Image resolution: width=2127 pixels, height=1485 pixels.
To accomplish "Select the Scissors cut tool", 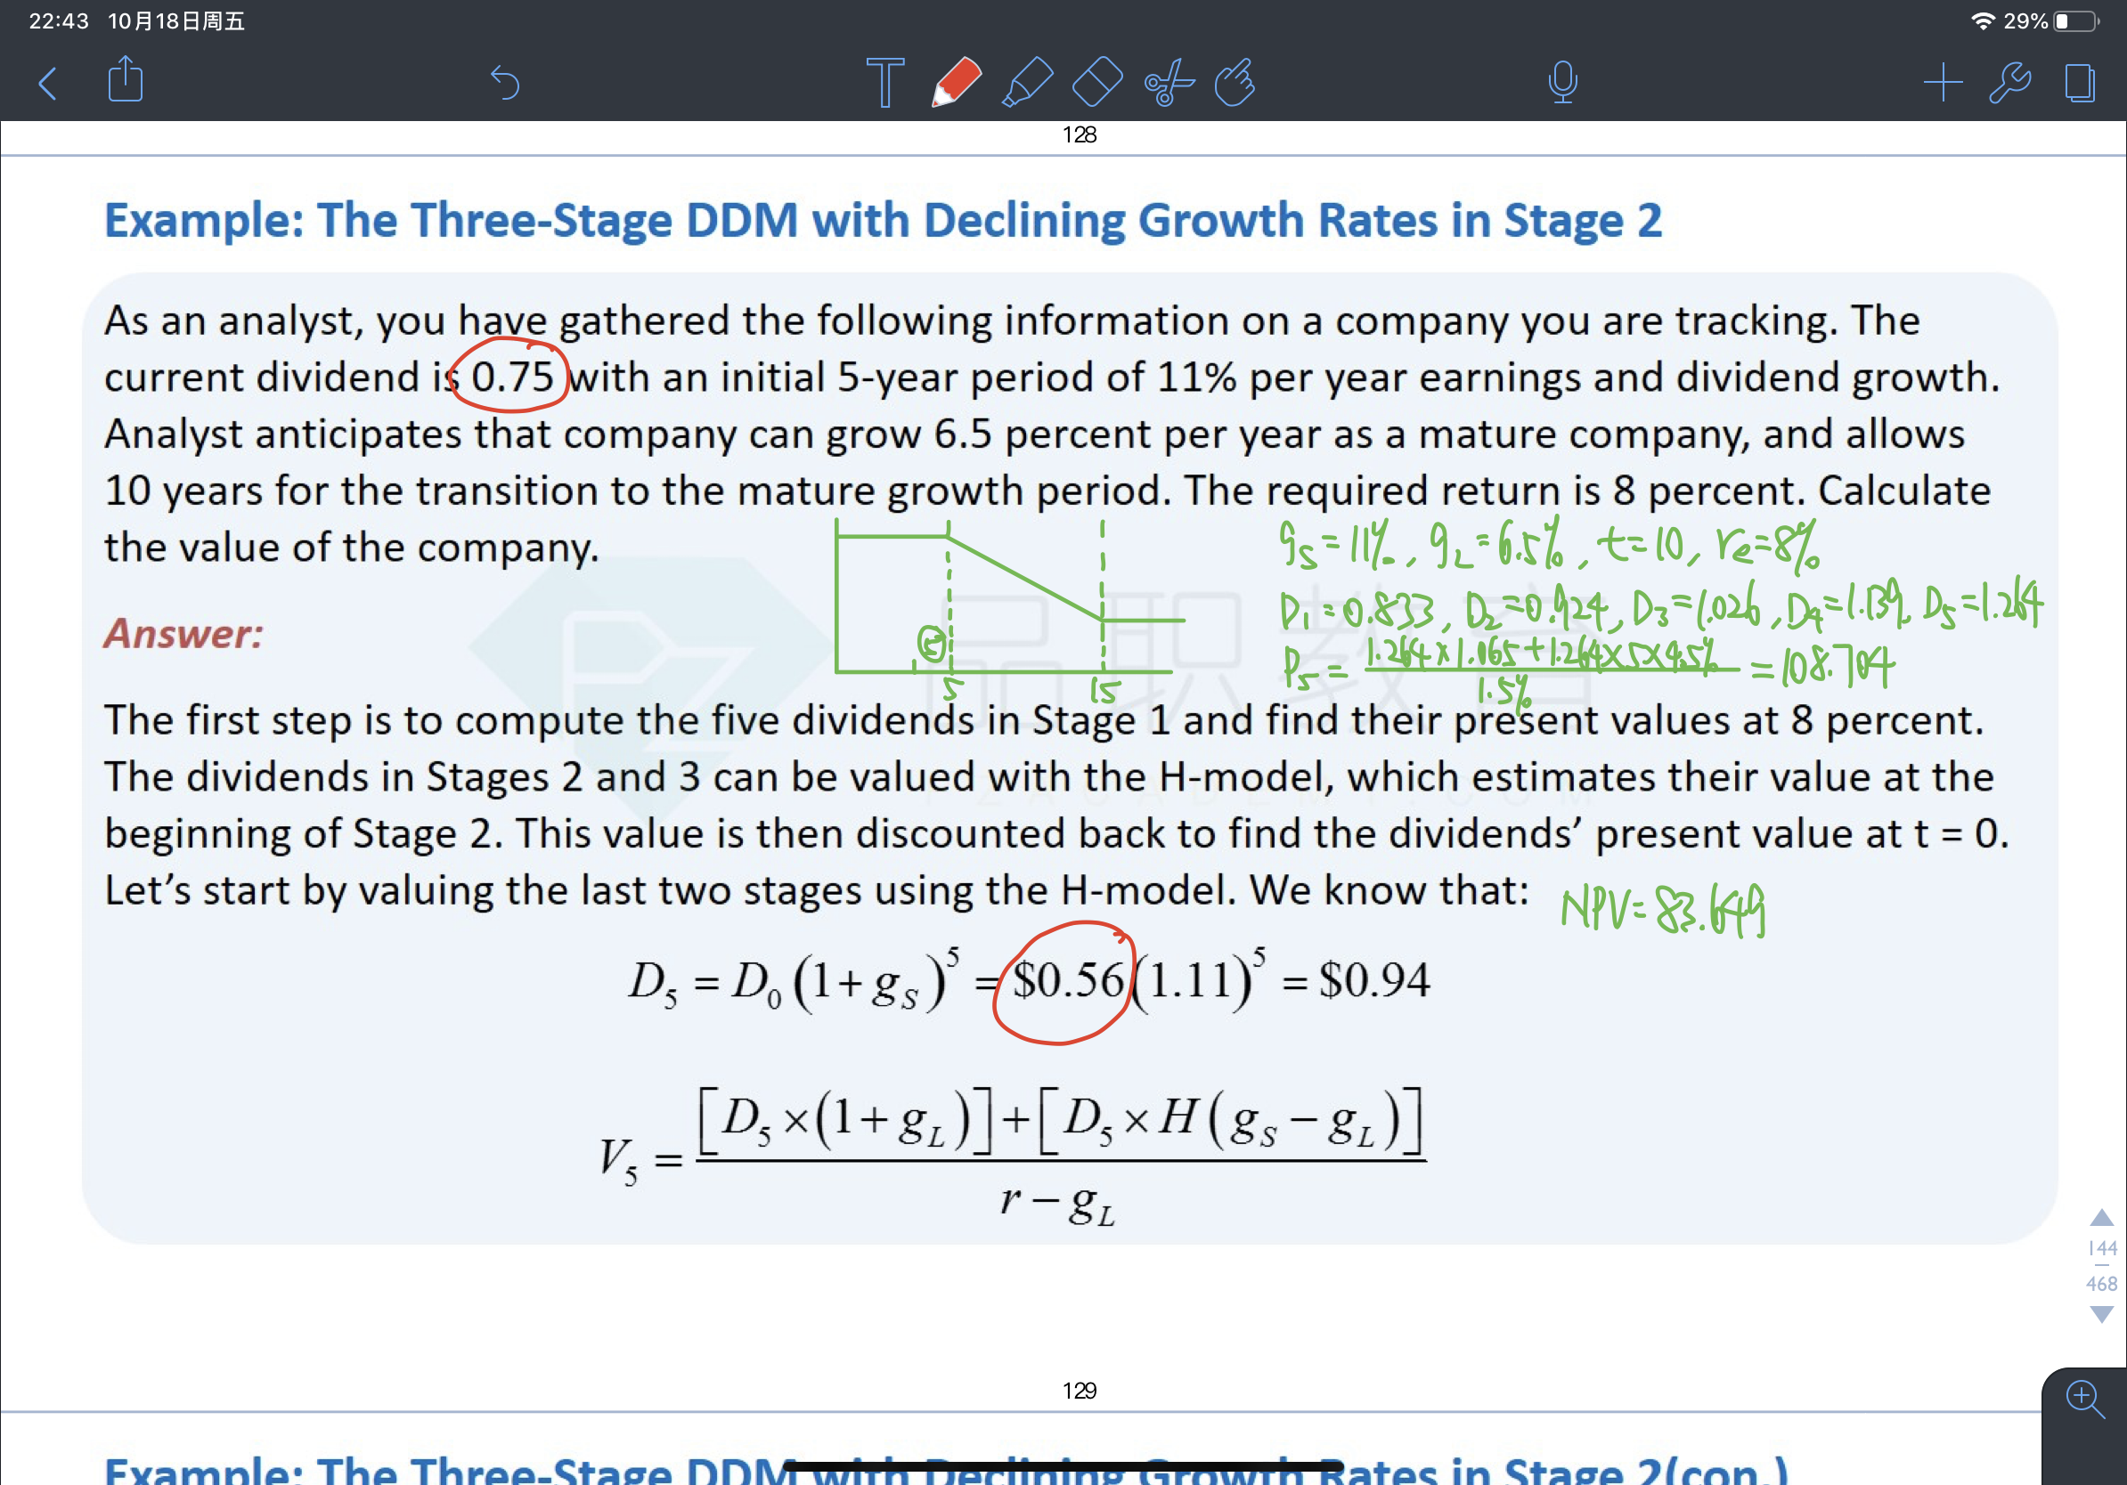I will click(x=1169, y=83).
